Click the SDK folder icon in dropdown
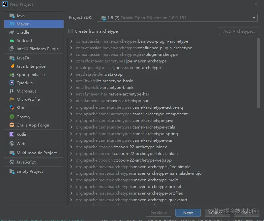Image resolution: width=264 pixels, height=221 pixels. (104, 18)
